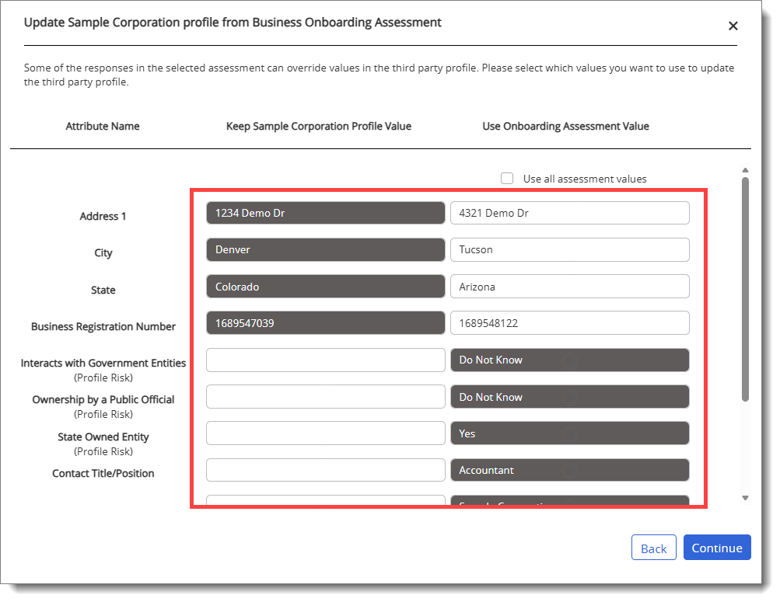Select Do Not Know for Interacts with Government Entities
Screen dimensions: 780x602
coord(569,360)
